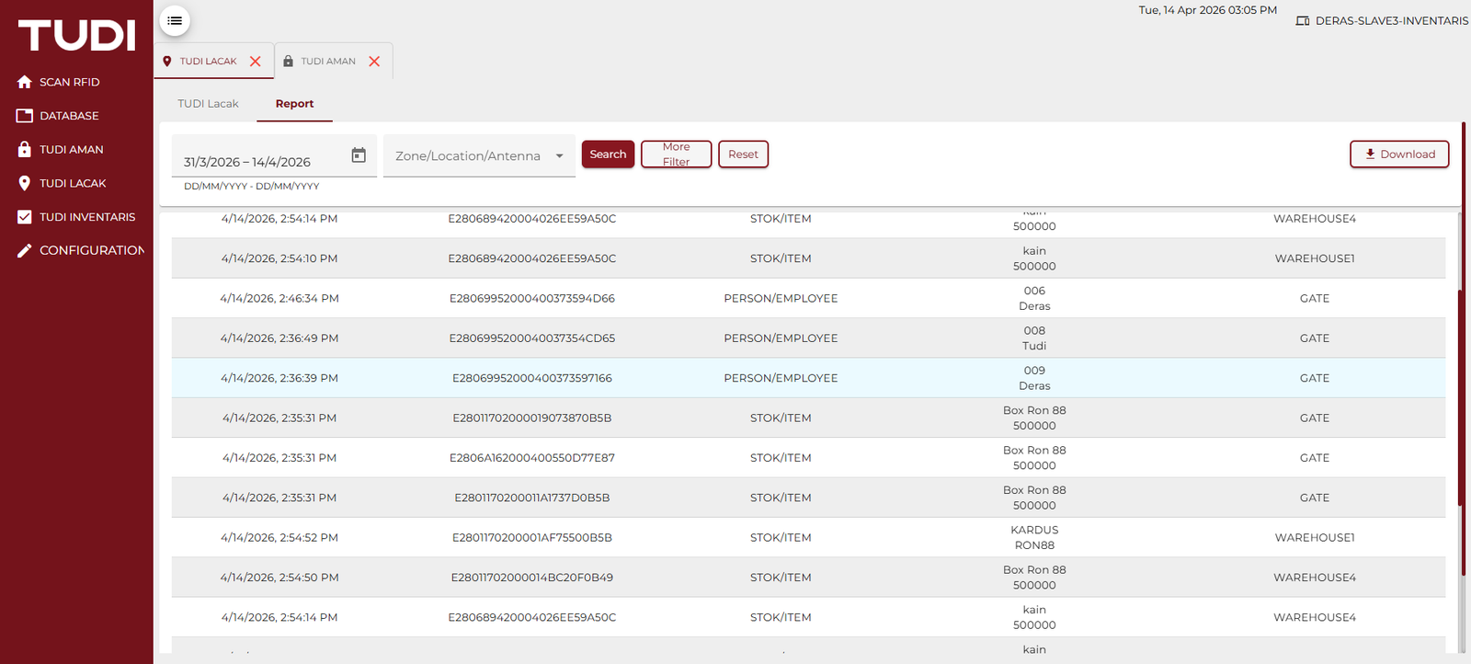
Task: Click the 2:46:34 PM timestamp cell
Action: click(x=279, y=299)
